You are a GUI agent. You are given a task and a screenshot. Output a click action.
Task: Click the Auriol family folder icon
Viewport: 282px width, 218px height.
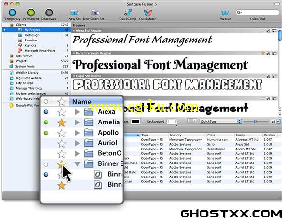pyautogui.click(x=89, y=143)
